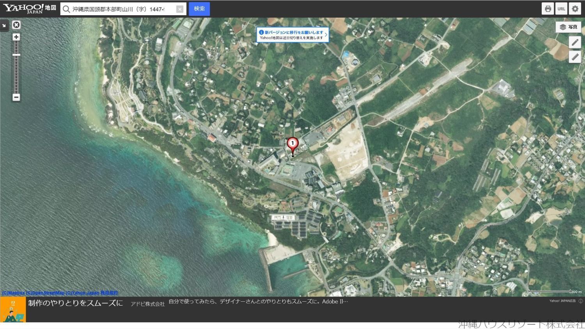585x329 pixels.
Task: Open the 新バージョンに移行をお願いします notice banner
Action: click(292, 35)
